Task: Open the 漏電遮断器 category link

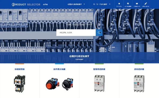Action: pos(139,69)
